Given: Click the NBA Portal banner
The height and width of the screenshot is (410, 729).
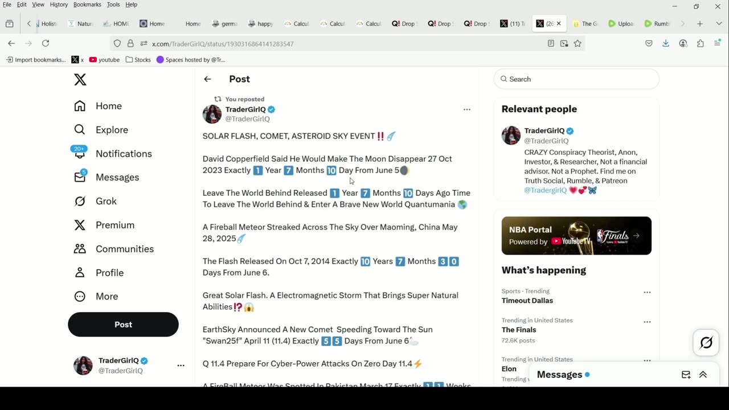Looking at the screenshot, I should [x=576, y=236].
